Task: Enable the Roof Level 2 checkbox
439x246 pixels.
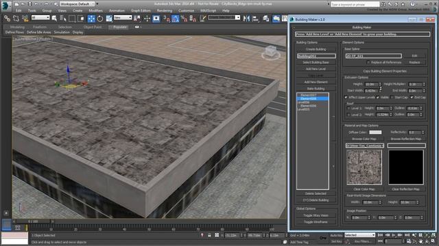Action: [x=349, y=115]
